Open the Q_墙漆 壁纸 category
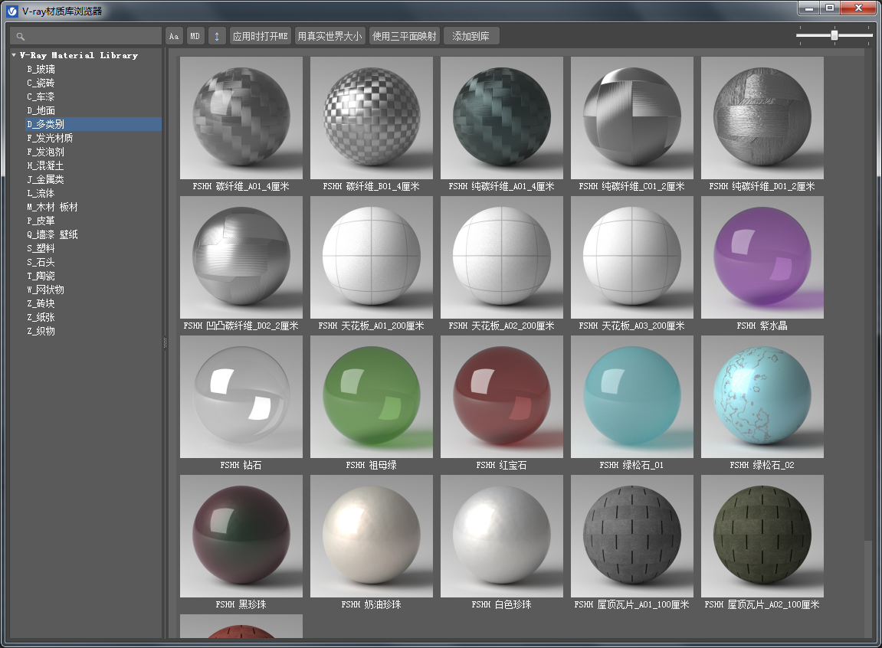 pyautogui.click(x=52, y=234)
